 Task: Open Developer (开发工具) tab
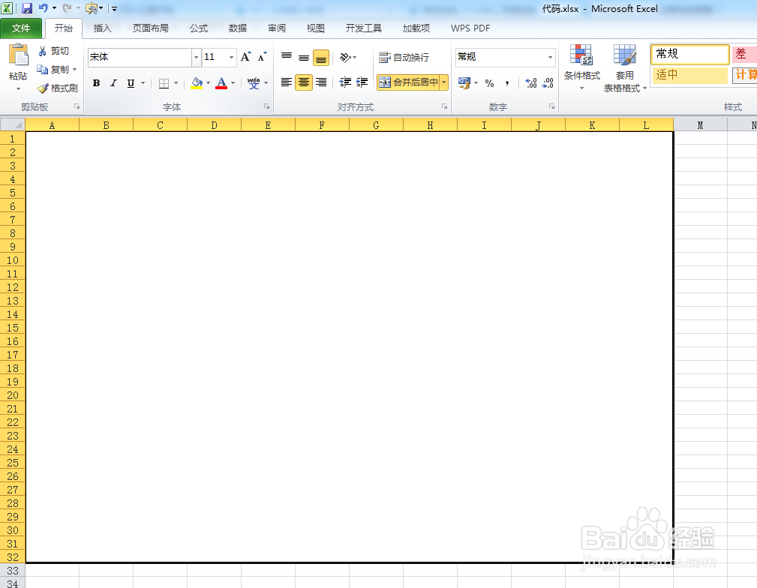click(x=364, y=28)
